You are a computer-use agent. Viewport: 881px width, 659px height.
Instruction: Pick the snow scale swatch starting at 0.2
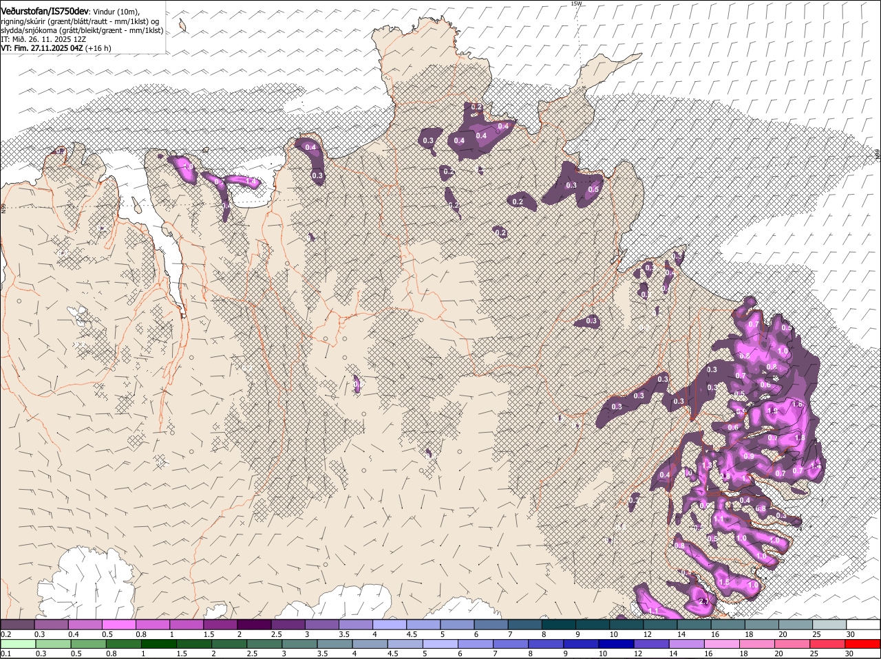(17, 625)
